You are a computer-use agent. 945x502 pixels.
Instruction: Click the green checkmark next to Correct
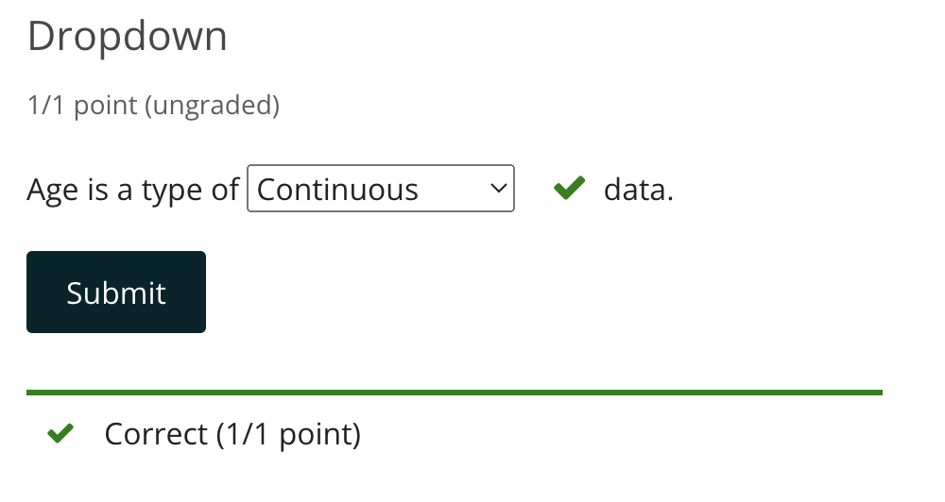coord(60,434)
